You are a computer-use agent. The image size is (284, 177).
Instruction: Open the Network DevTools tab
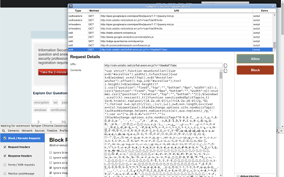pyautogui.click(x=27, y=131)
